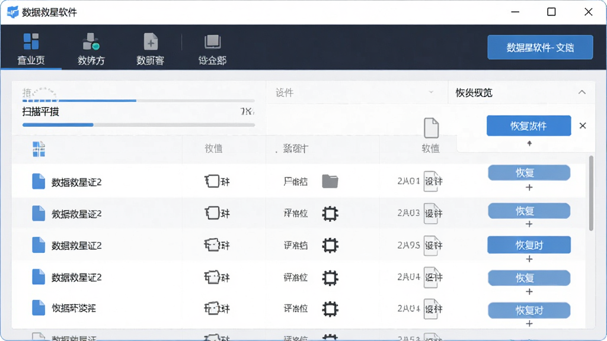
Task: Click the blue file icon in the 2A01 row
Action: pos(39,181)
